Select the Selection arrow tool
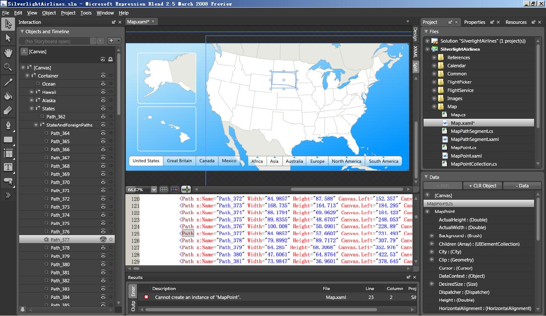This screenshot has width=546, height=316. coord(8,24)
